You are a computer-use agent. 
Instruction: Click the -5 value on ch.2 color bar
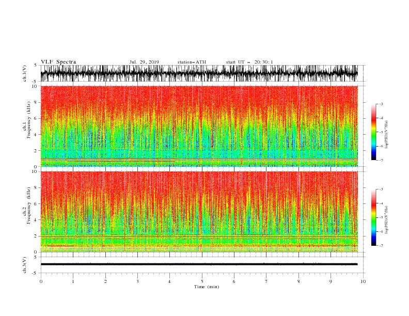click(x=381, y=217)
